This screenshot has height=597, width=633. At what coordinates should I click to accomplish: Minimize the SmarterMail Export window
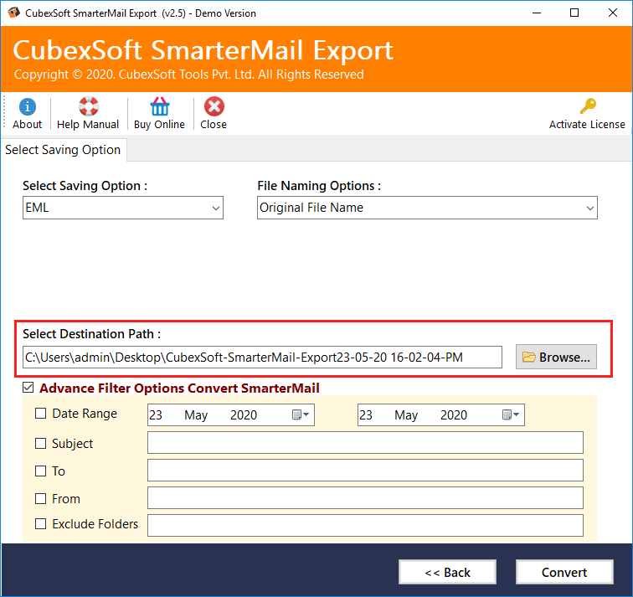click(x=537, y=13)
